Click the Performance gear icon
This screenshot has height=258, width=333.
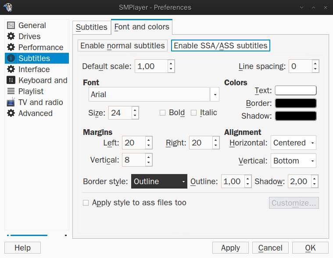point(11,47)
